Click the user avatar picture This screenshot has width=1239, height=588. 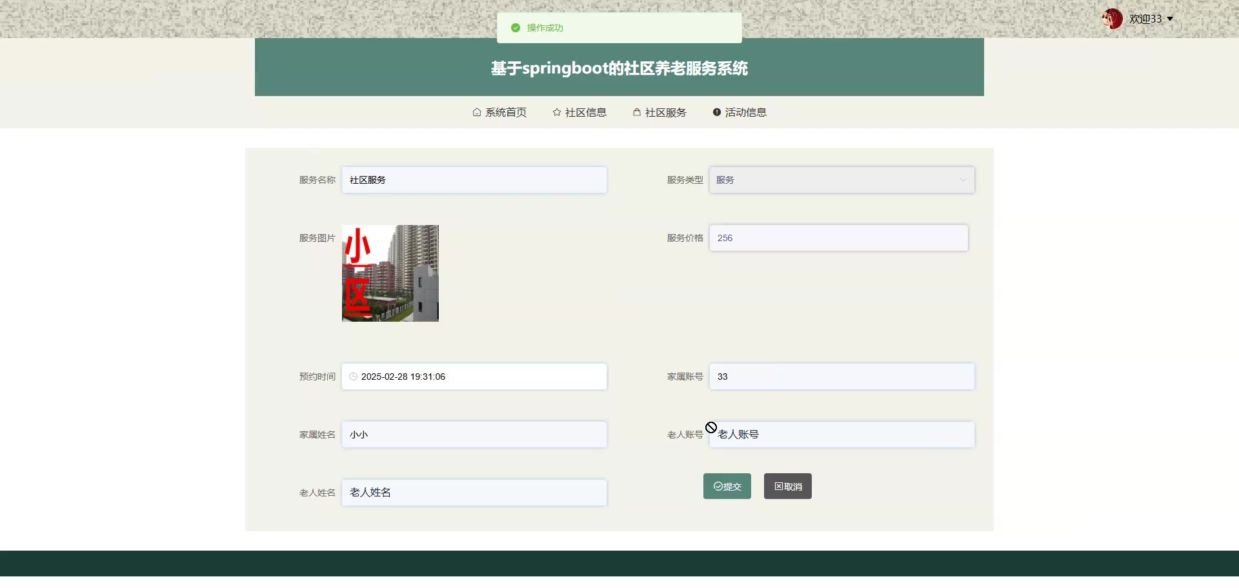1113,19
